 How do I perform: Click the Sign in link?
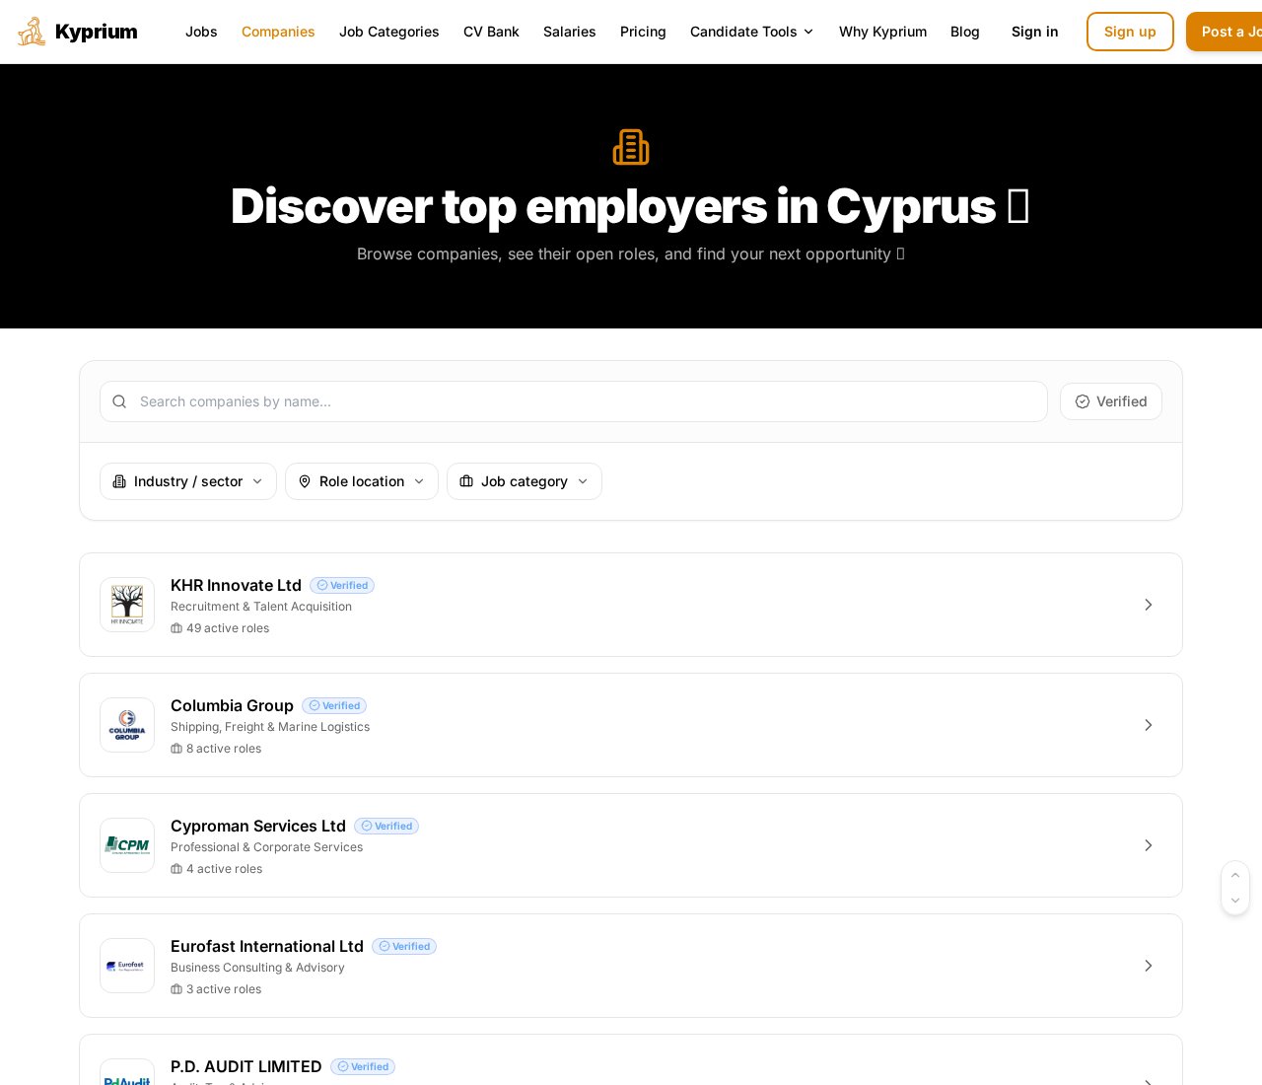pos(1035,32)
